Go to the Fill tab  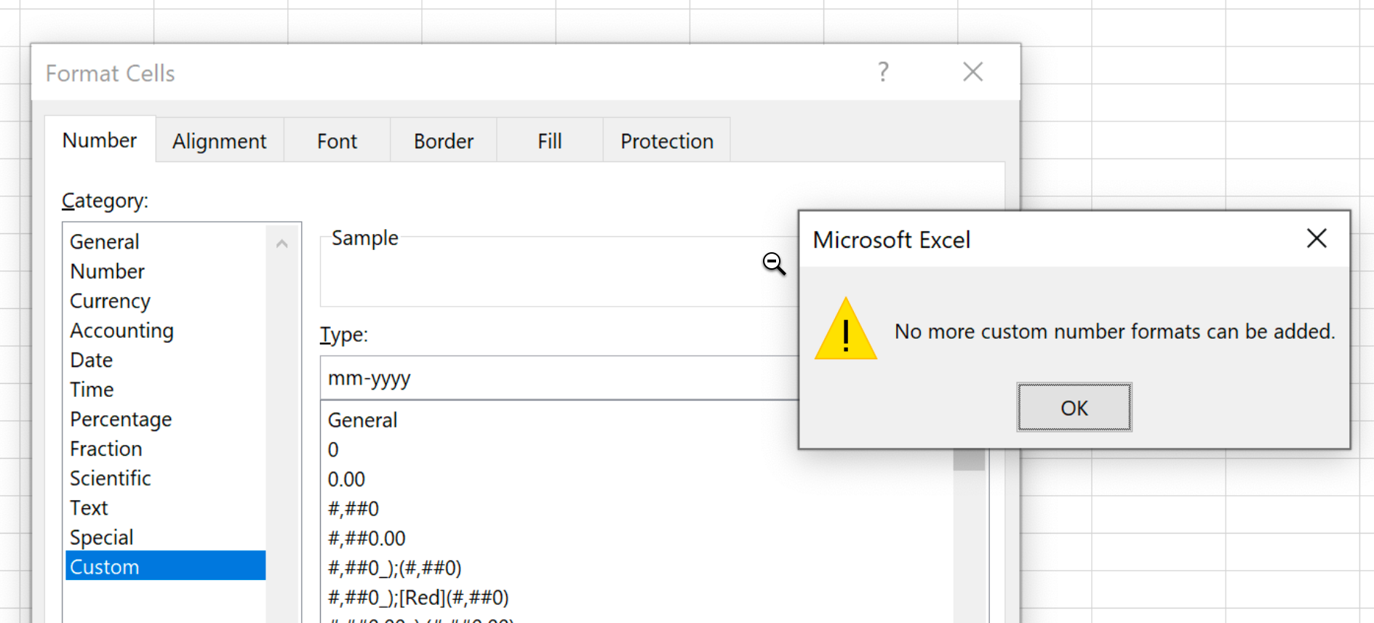pyautogui.click(x=550, y=141)
